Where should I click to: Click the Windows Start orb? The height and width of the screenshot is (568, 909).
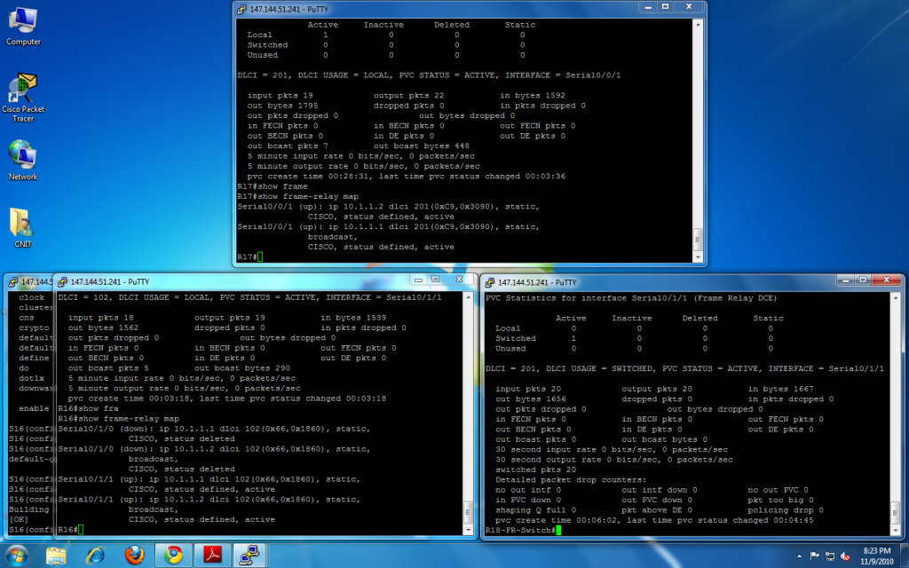(18, 555)
